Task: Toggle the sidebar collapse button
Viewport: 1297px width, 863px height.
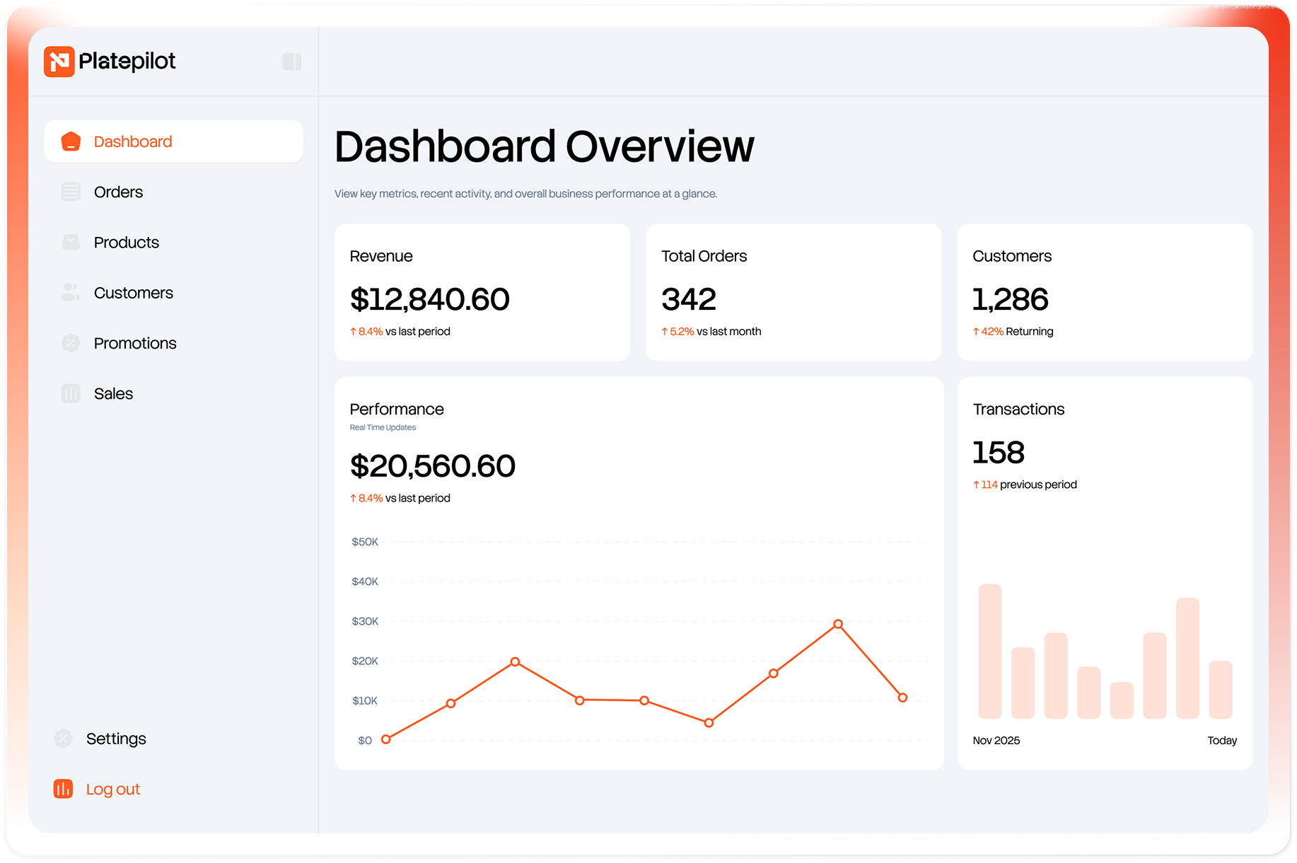Action: pyautogui.click(x=291, y=62)
